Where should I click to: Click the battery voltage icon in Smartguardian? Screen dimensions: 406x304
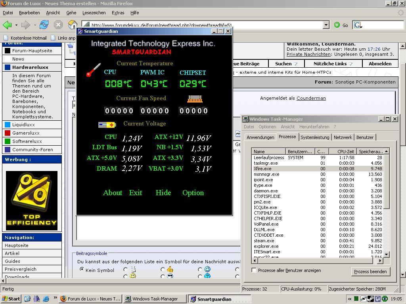pyautogui.click(x=107, y=125)
